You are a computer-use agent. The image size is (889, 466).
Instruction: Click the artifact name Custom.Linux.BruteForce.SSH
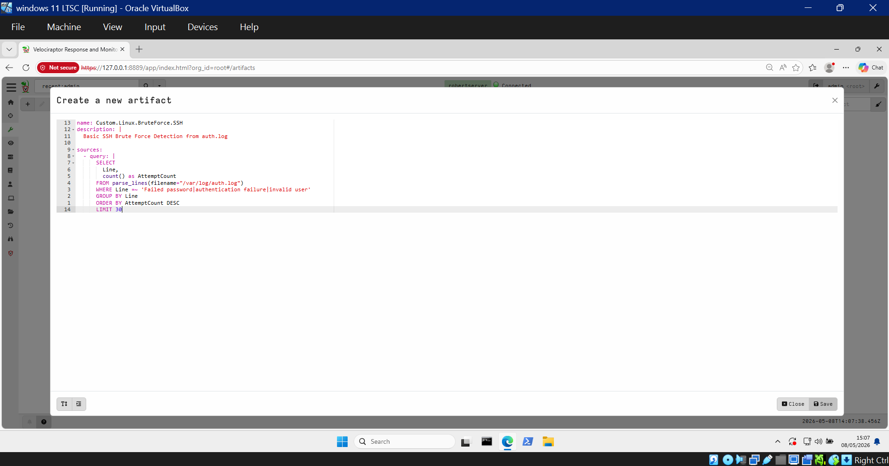tap(139, 123)
